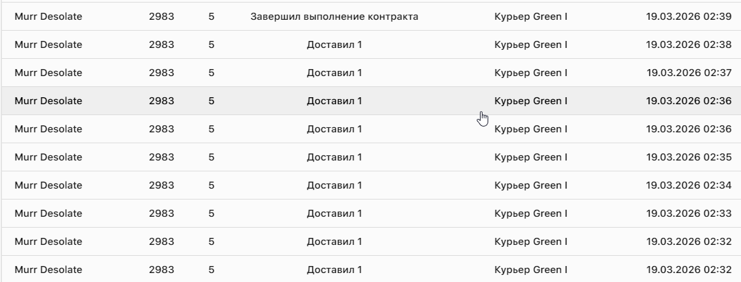Viewport: 741px width, 282px height.
Task: Select the 19.03.2026 02:33 timestamp
Action: (689, 214)
